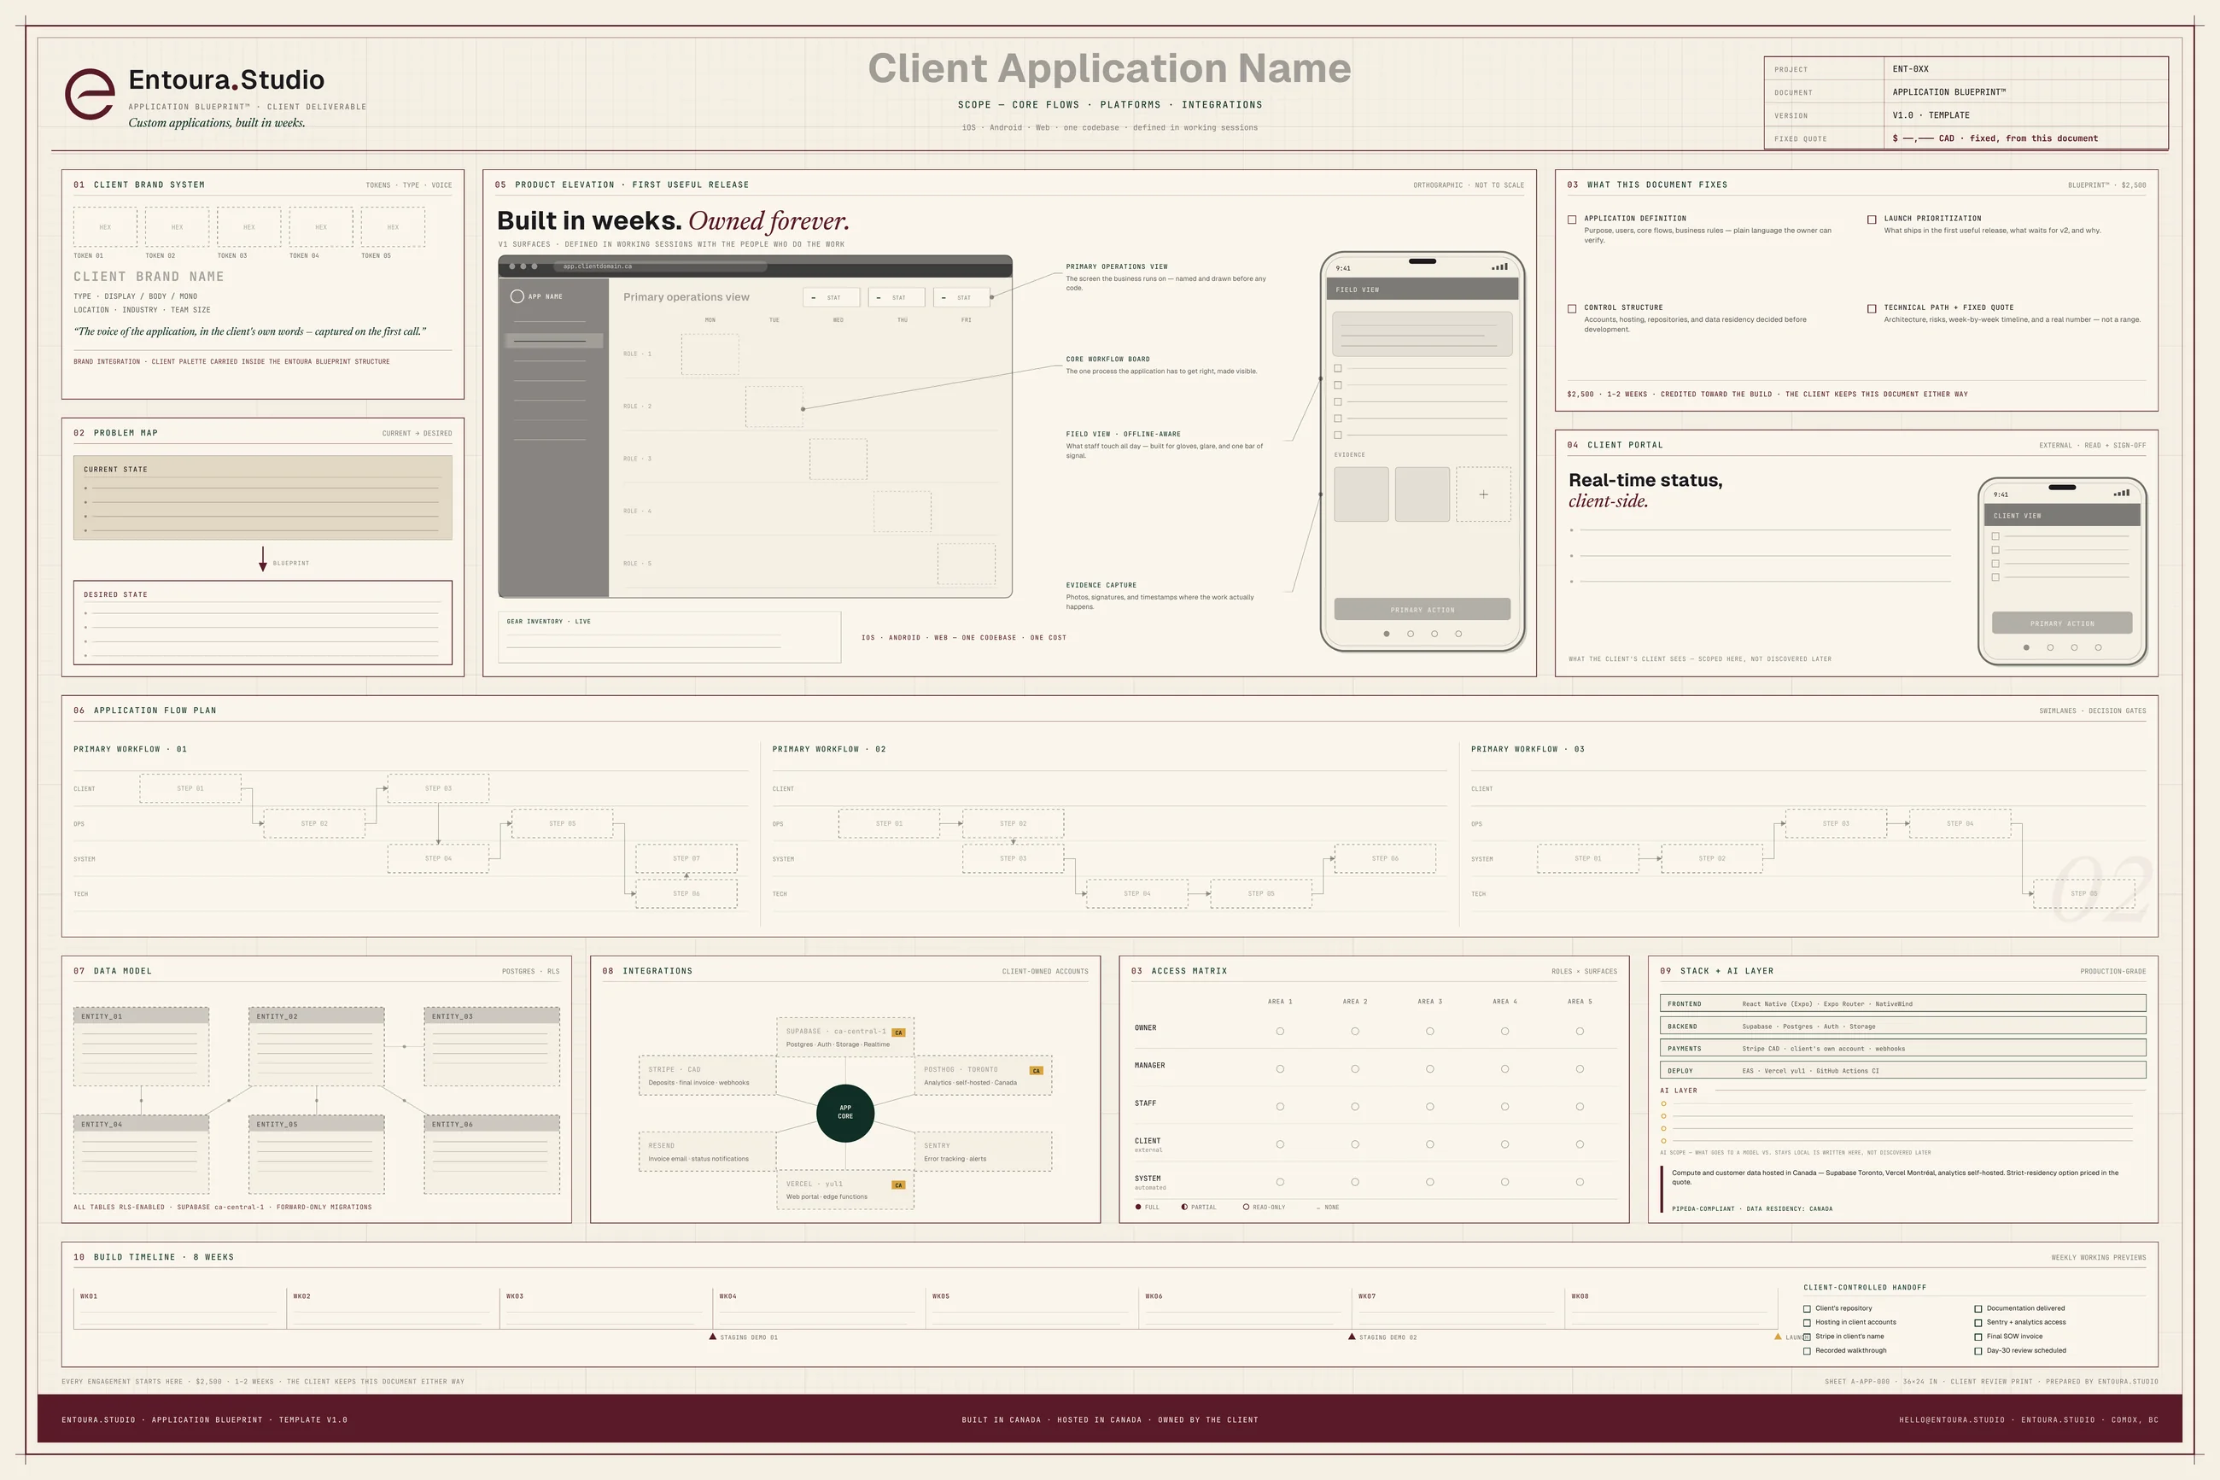Viewport: 2220px width, 1480px height.
Task: Check the Control Structure box
Action: [1572, 308]
